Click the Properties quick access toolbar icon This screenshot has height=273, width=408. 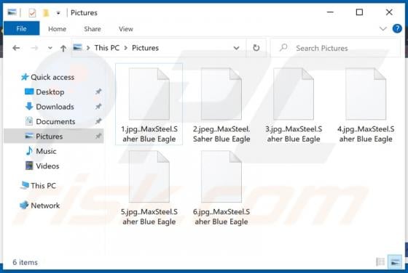32,12
